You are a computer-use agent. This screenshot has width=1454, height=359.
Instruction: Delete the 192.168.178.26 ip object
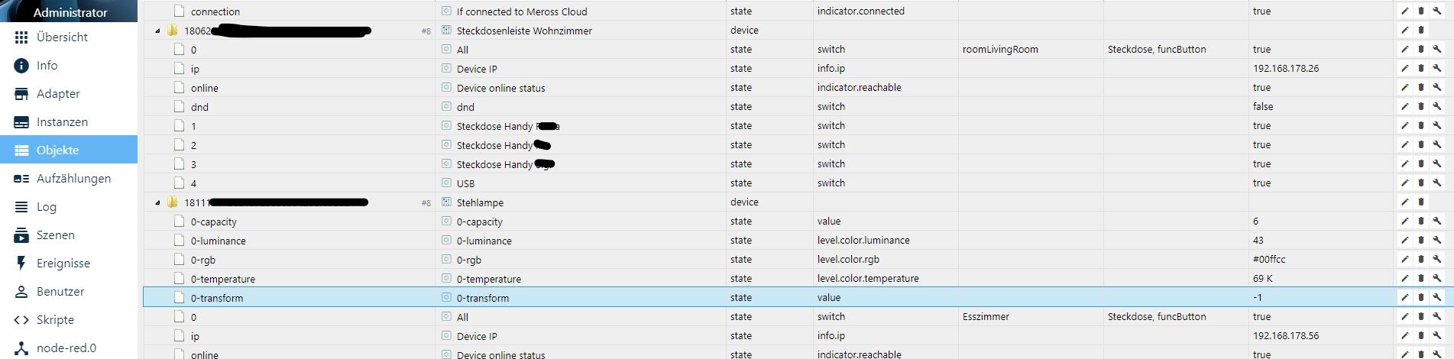click(x=1421, y=69)
